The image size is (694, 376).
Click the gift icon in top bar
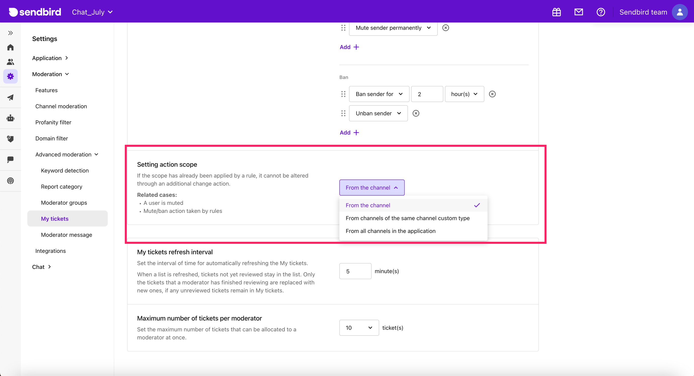(x=556, y=12)
